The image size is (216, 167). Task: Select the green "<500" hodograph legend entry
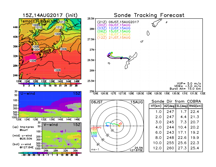click(94, 133)
